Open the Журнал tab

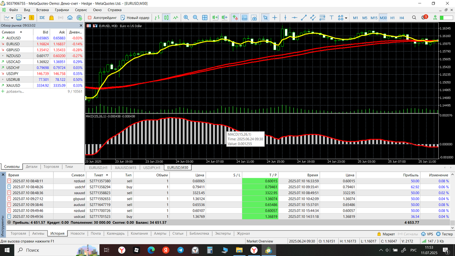click(243, 233)
